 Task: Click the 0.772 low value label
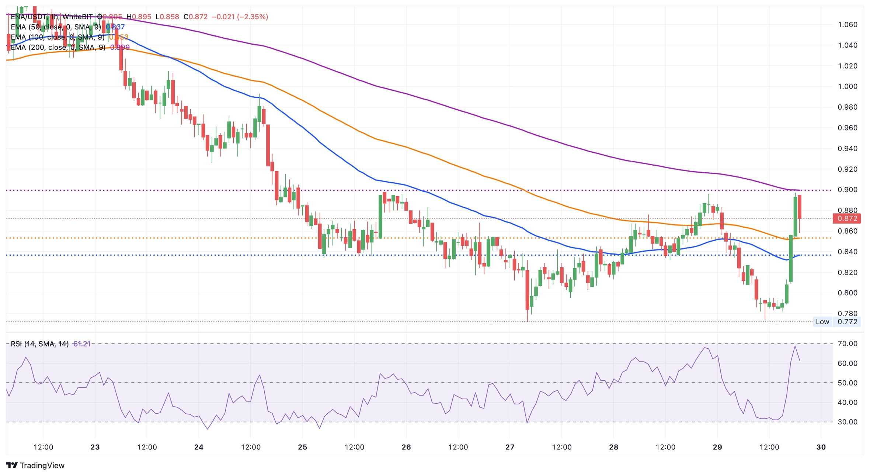pos(847,322)
